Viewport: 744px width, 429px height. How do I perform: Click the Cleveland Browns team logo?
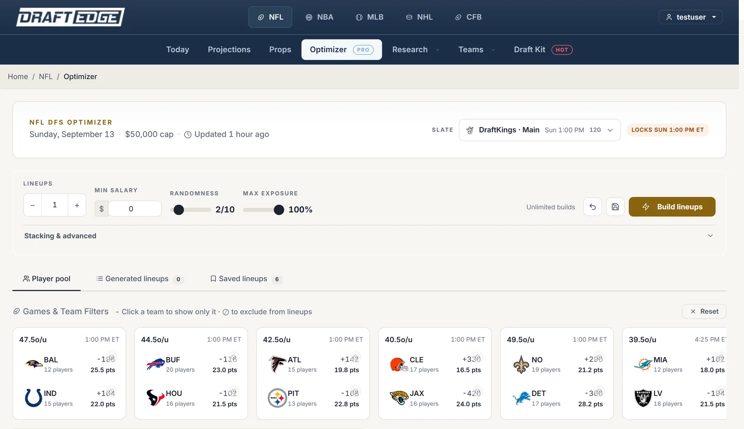399,364
